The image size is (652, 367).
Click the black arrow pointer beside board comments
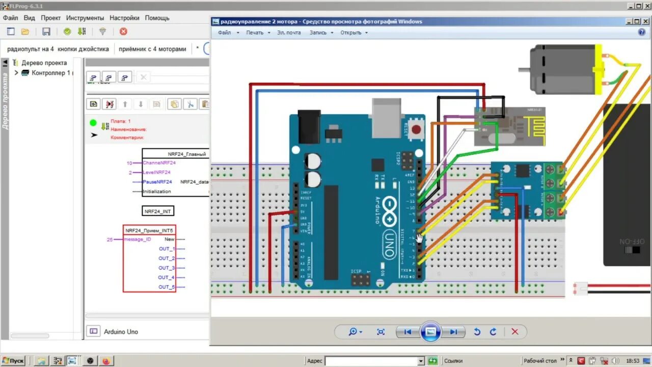94,136
